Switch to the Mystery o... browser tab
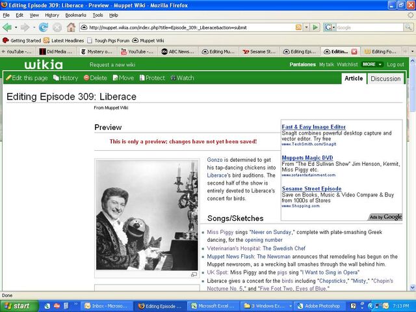The image size is (416, 312). pyautogui.click(x=97, y=51)
